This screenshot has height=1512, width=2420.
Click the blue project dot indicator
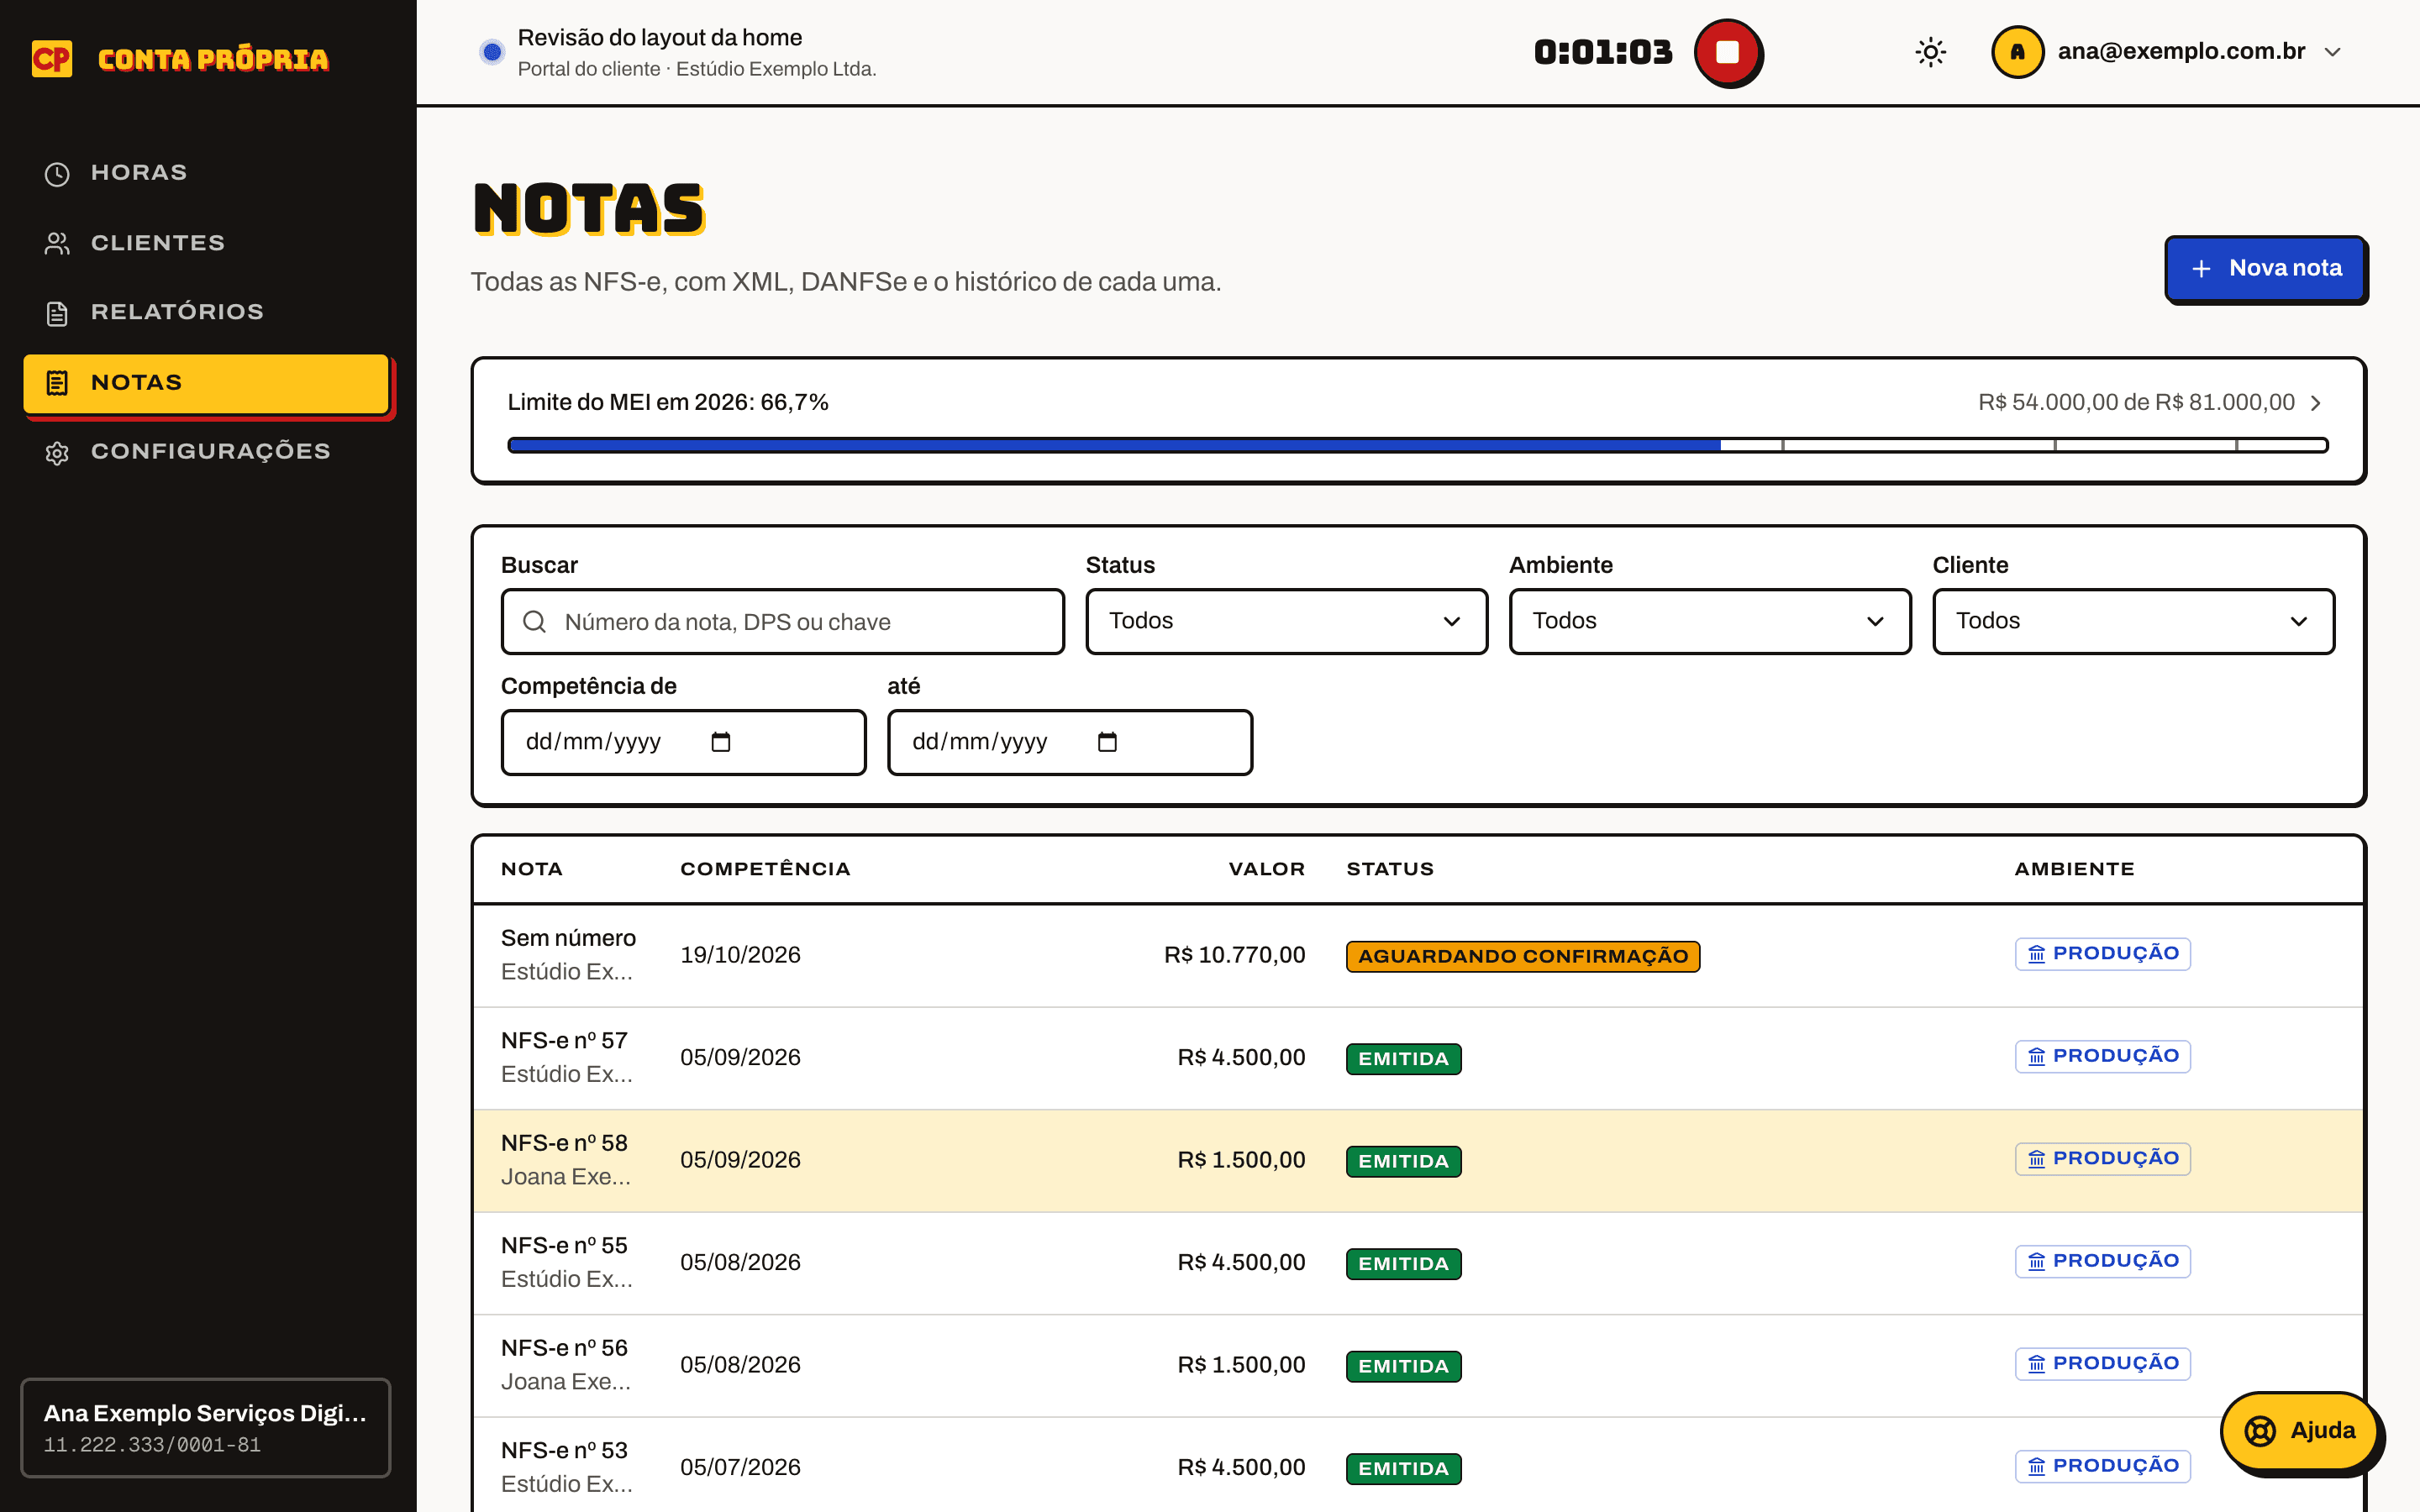pyautogui.click(x=491, y=51)
